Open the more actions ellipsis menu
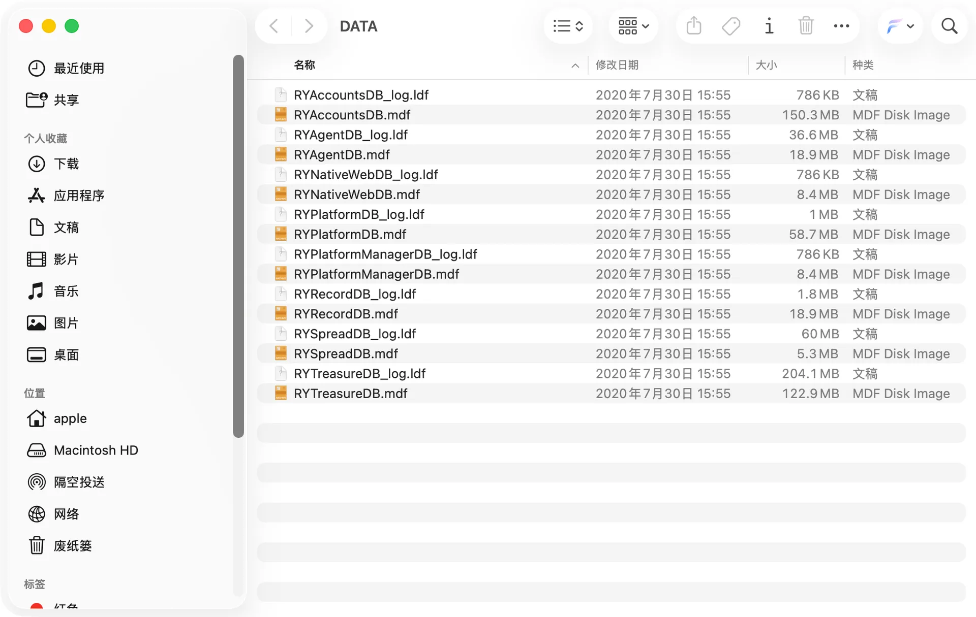976x617 pixels. point(841,26)
